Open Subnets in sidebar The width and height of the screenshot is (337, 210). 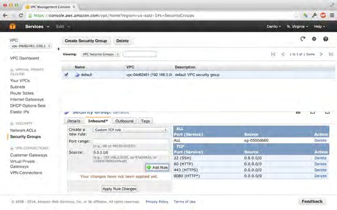point(18,87)
